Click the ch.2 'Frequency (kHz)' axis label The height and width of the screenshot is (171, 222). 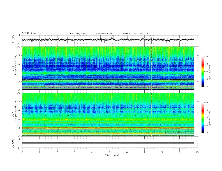point(16,111)
